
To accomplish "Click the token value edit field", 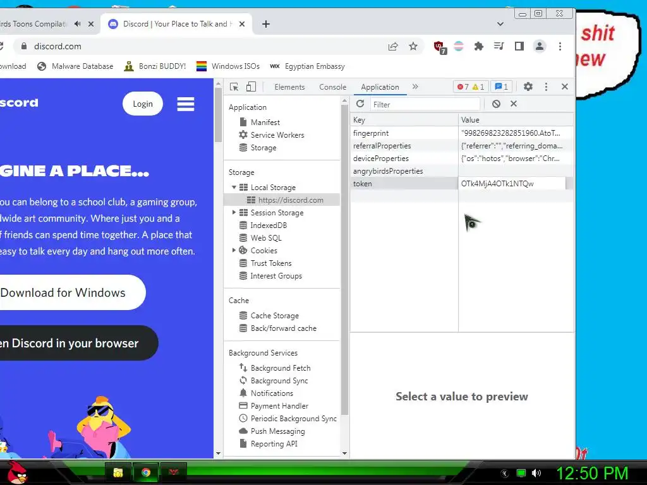I will (x=512, y=184).
